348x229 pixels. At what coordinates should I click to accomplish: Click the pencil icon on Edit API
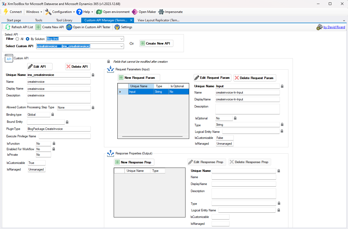pyautogui.click(x=30, y=66)
